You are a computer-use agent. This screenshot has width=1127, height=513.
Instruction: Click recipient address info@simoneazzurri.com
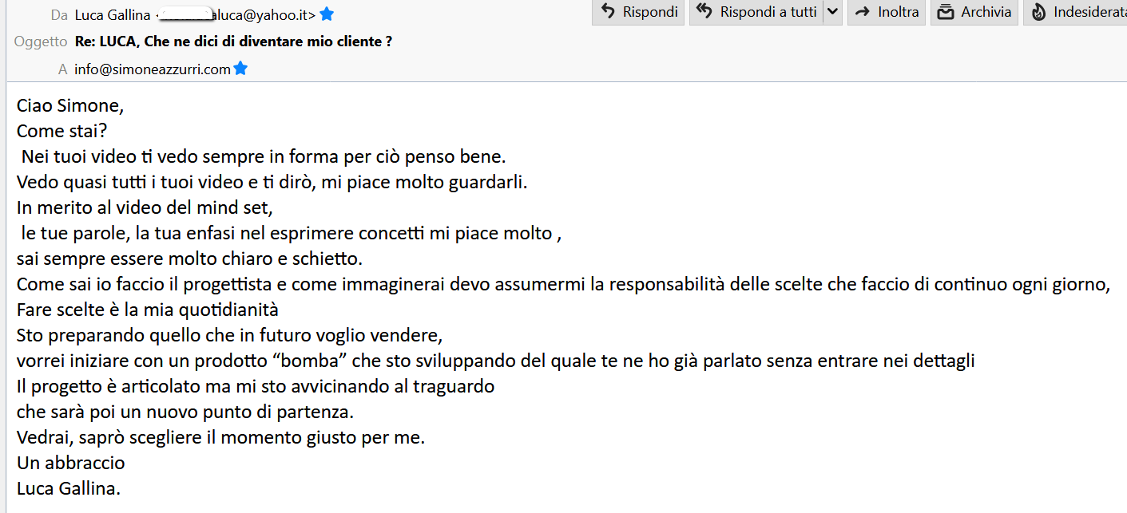pos(152,69)
